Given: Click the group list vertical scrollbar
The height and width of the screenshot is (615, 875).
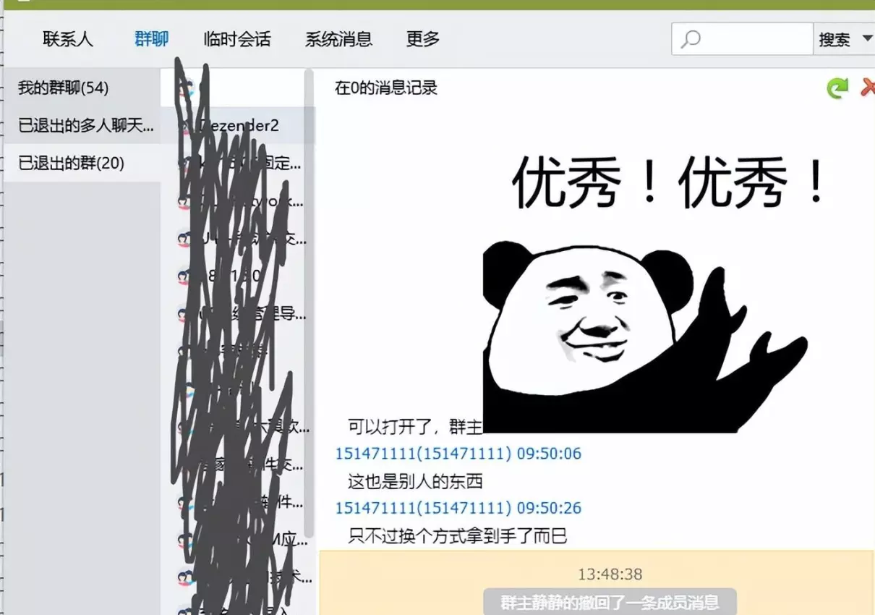Looking at the screenshot, I should click(x=310, y=304).
